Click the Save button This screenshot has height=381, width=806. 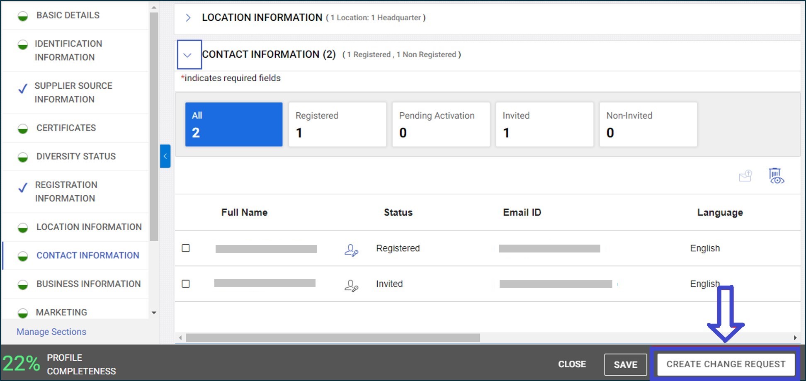(626, 364)
